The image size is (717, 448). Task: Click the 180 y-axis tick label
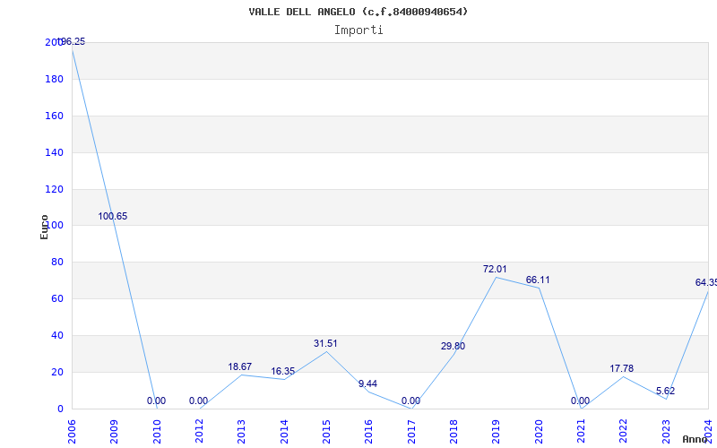(54, 79)
